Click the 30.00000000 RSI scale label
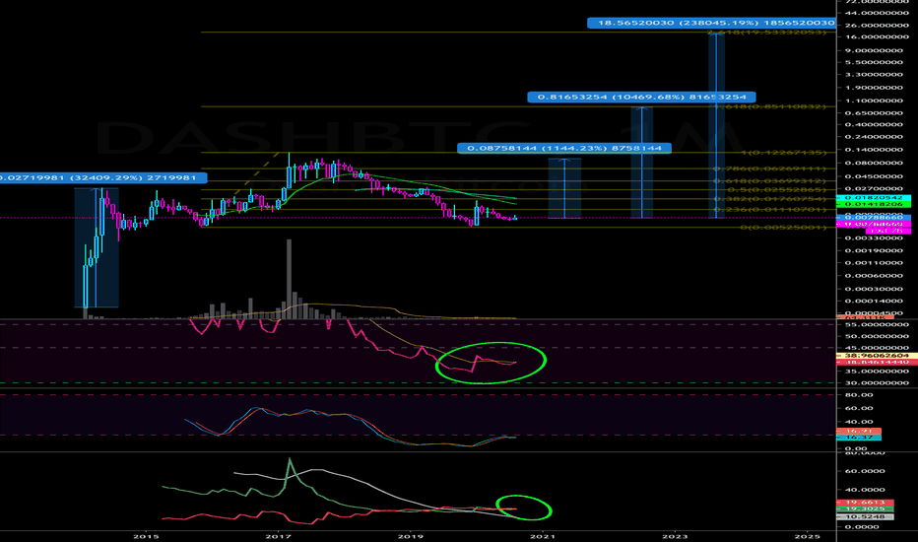918x542 pixels. [x=877, y=382]
